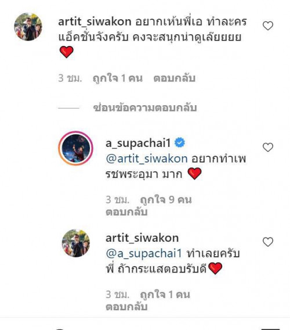Reply to artit_siwakon's top comment

[175, 78]
